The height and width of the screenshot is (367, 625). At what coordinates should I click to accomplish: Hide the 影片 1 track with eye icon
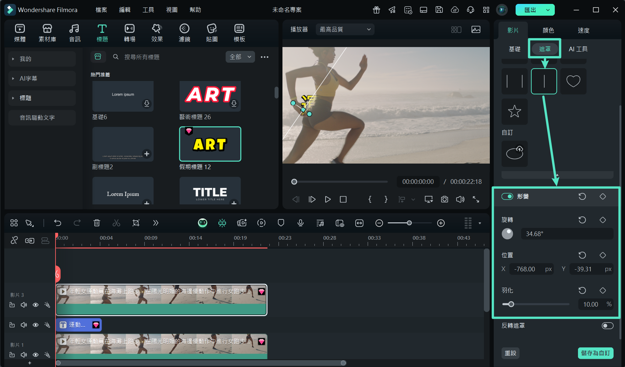36,355
